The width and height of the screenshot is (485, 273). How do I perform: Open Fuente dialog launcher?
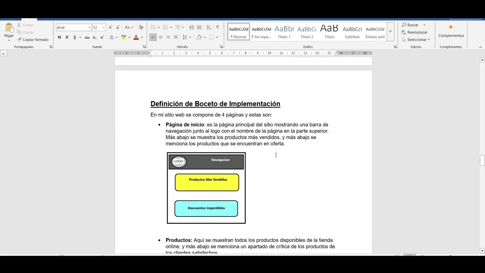coord(144,47)
